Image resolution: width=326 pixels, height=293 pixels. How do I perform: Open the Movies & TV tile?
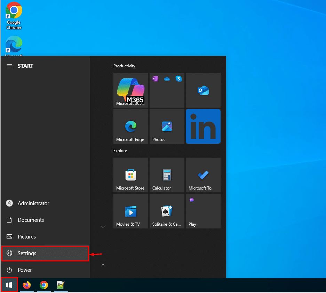pos(131,211)
